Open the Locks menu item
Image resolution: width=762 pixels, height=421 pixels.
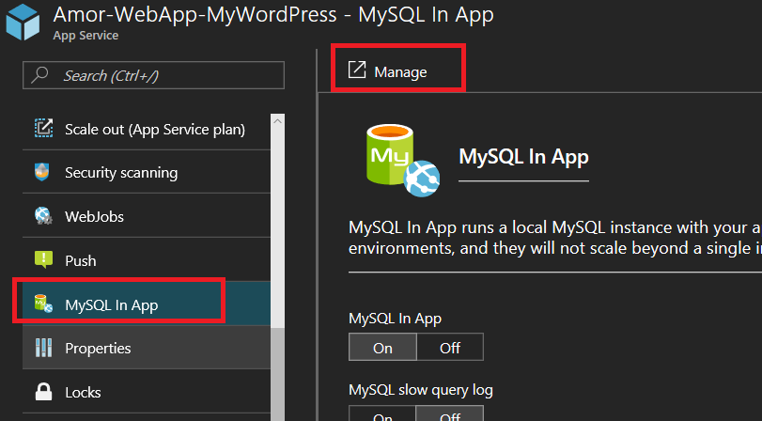click(147, 392)
